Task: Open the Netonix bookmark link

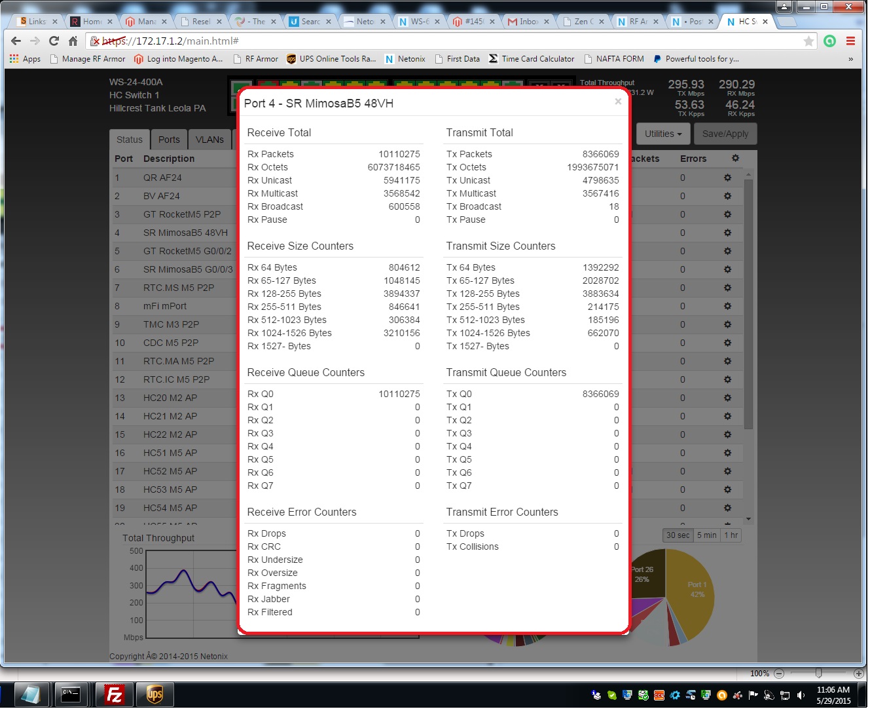Action: [x=405, y=59]
